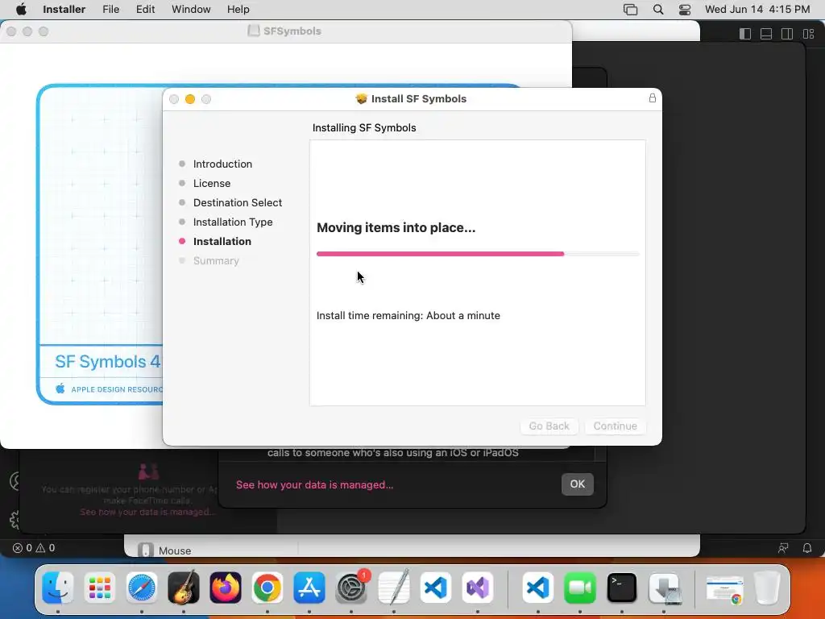The height and width of the screenshot is (619, 825).
Task: Open minimized Chrome window in the Dock
Action: 724,588
